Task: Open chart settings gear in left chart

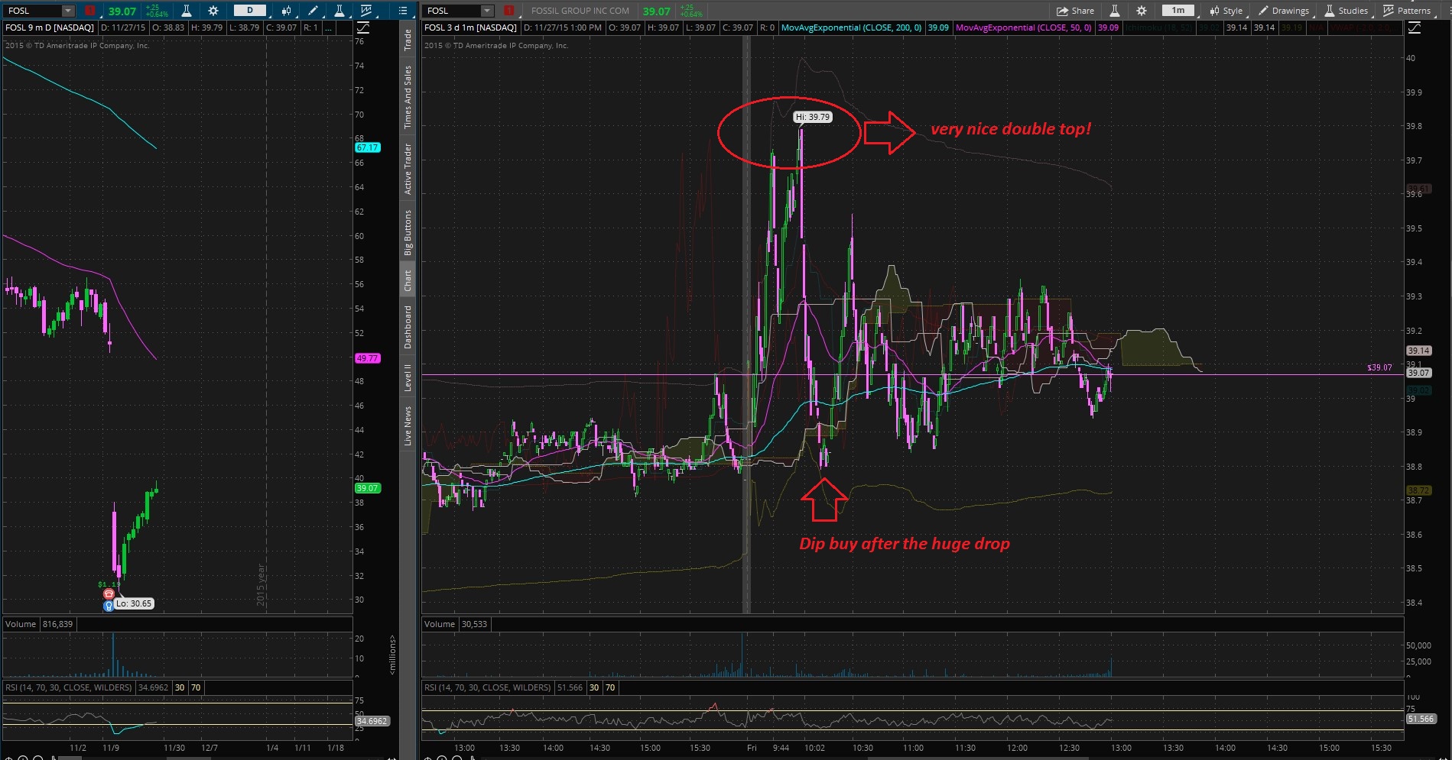Action: tap(213, 11)
